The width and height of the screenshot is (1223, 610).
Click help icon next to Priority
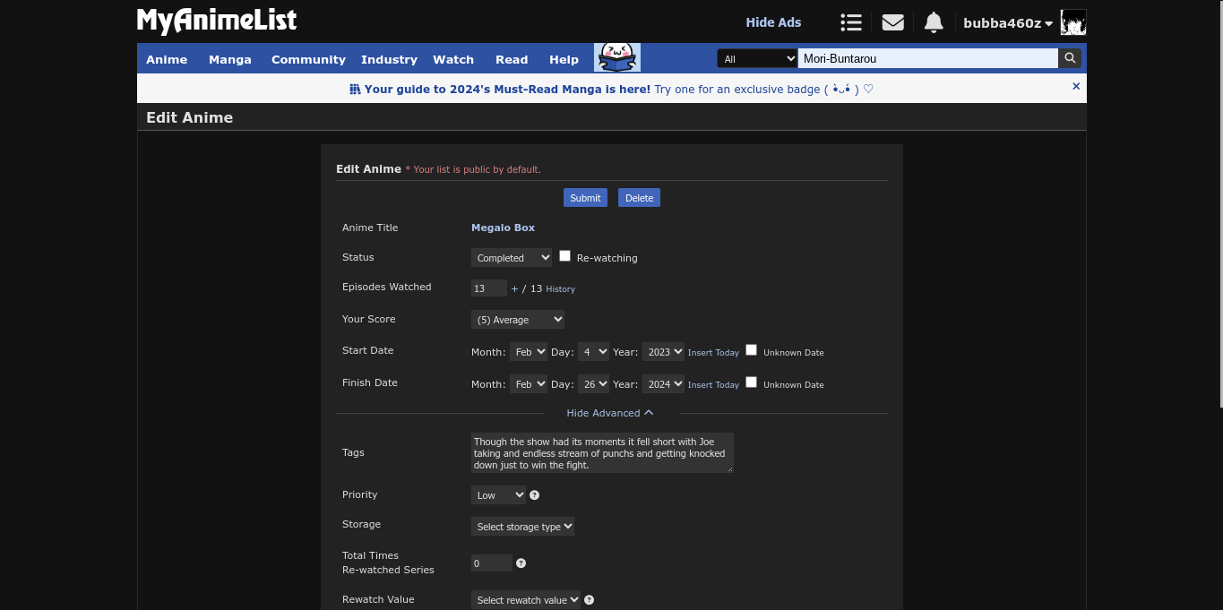(535, 495)
